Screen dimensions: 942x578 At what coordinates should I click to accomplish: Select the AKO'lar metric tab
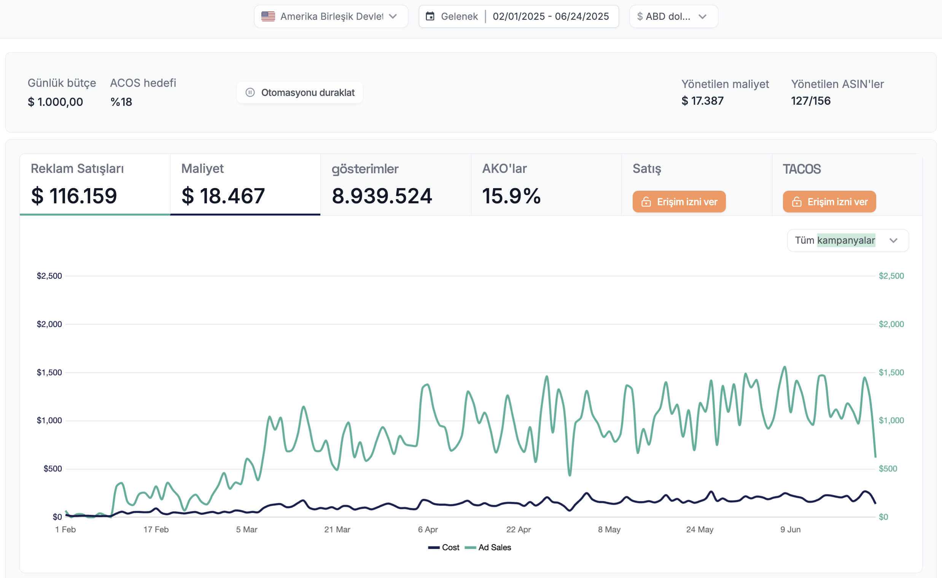[546, 184]
